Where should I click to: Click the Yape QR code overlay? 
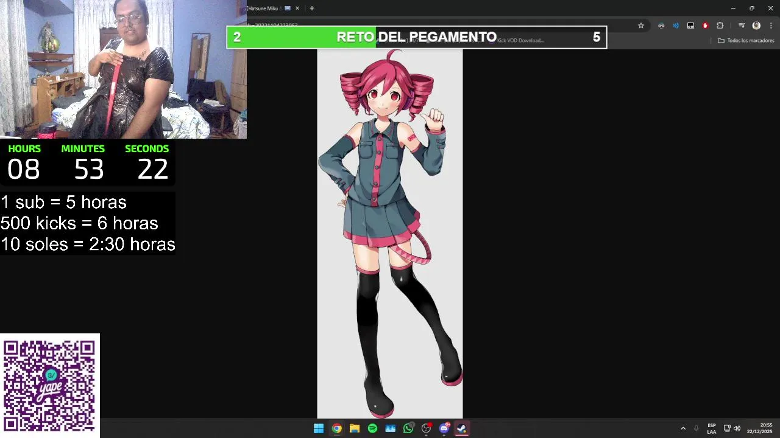pyautogui.click(x=49, y=386)
